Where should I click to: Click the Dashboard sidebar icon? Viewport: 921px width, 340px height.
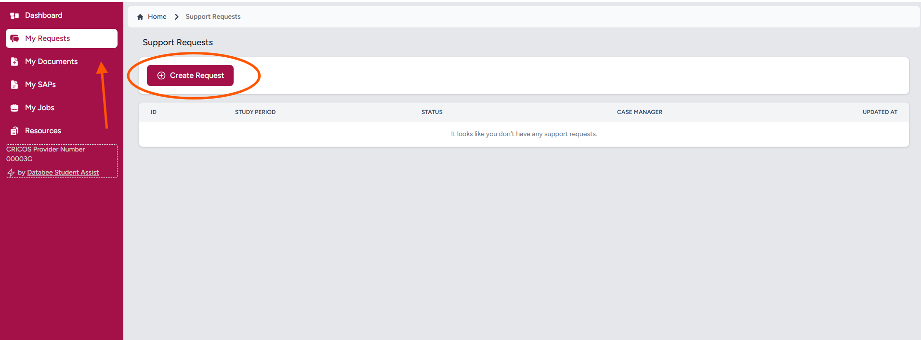[14, 15]
